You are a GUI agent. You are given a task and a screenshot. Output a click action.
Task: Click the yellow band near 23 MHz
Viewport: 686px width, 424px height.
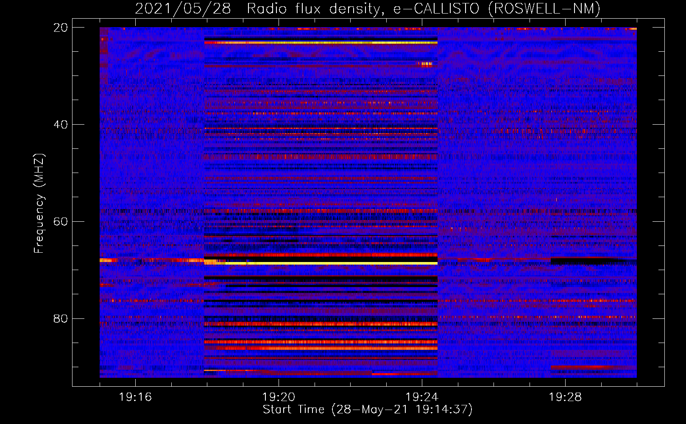point(321,43)
